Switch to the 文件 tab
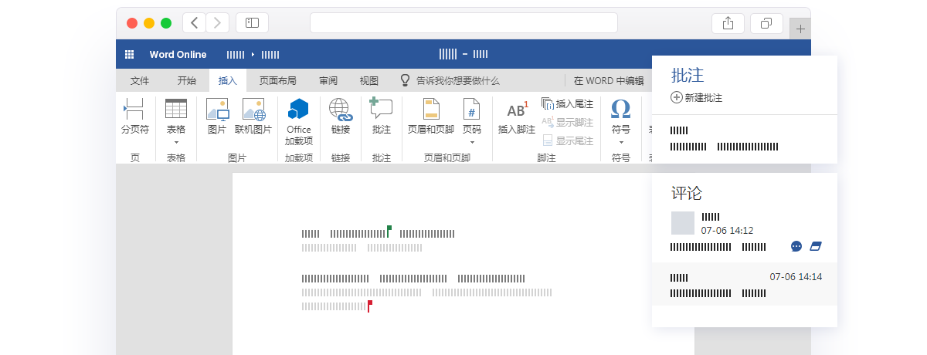Screen dimensions: 927x355 point(140,80)
